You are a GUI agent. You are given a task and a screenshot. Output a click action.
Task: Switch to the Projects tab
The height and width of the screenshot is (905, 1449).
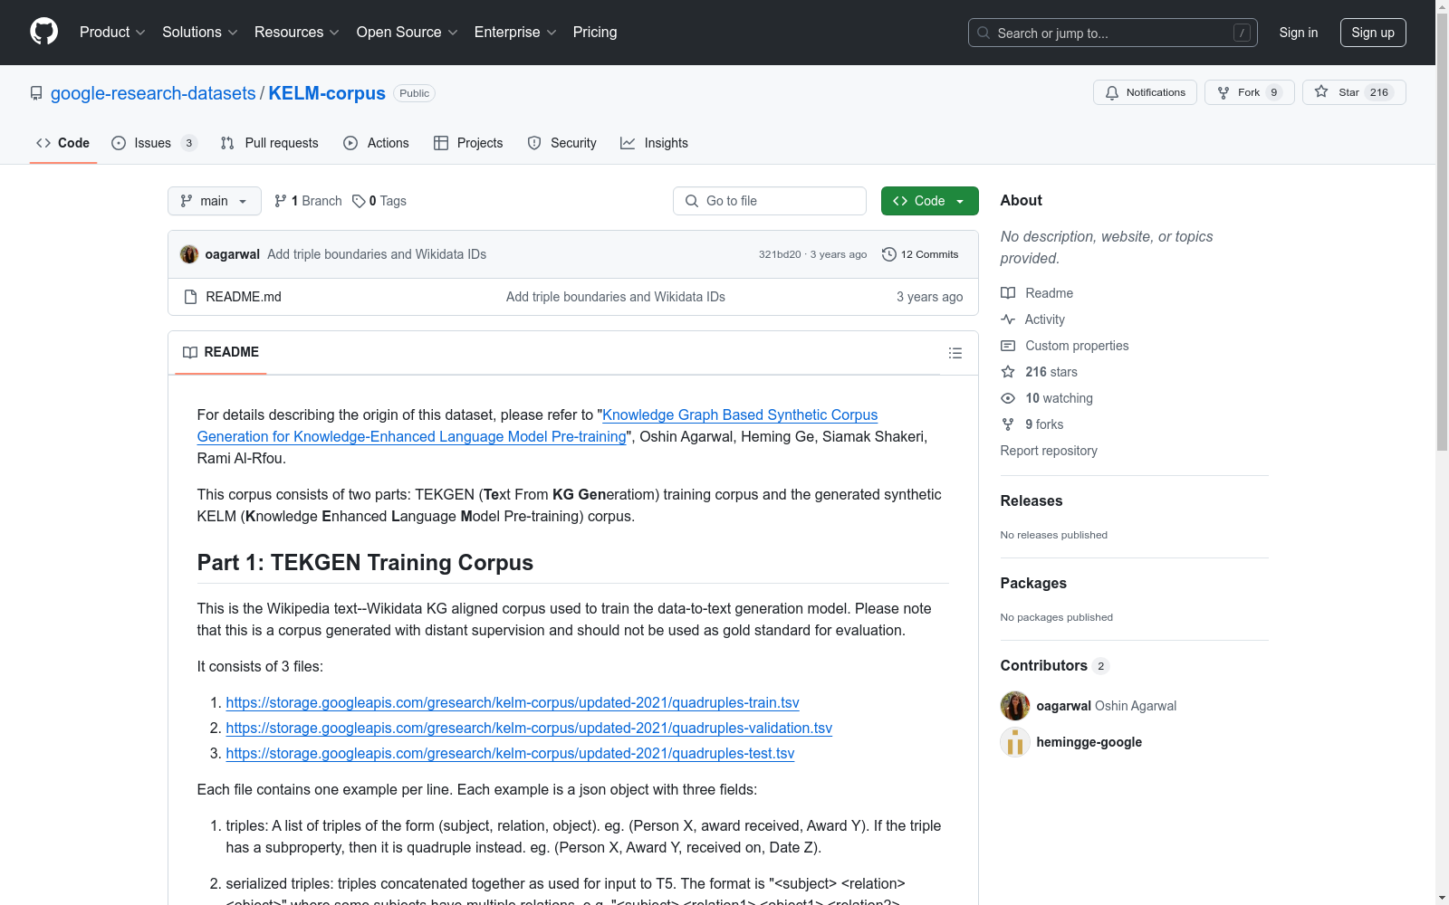pyautogui.click(x=468, y=143)
